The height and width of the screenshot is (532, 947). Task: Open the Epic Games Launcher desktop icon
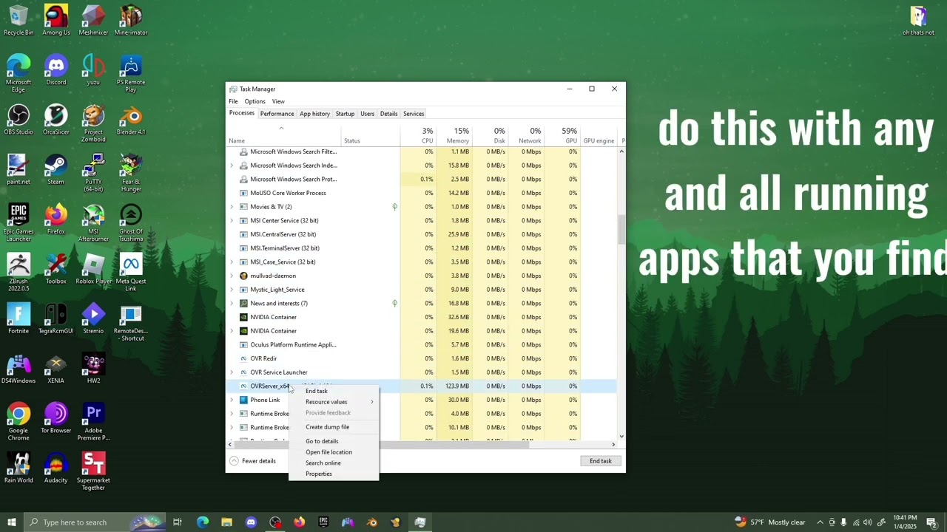(x=18, y=223)
